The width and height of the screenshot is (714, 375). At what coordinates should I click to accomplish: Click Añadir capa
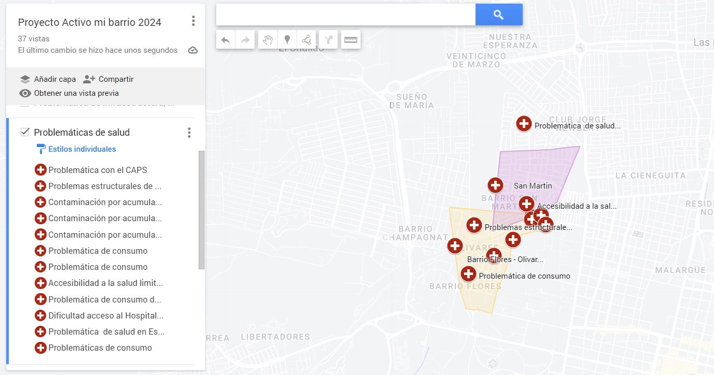click(55, 79)
